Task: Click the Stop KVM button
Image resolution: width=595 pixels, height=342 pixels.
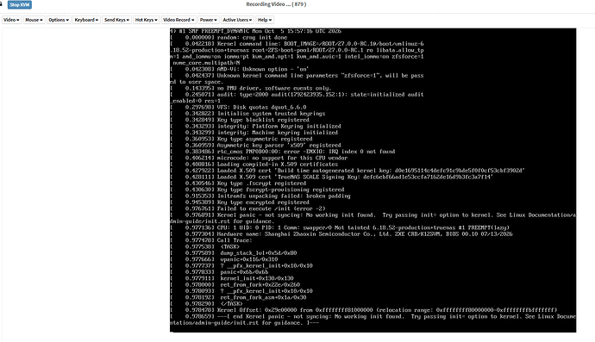Action: tap(20, 4)
